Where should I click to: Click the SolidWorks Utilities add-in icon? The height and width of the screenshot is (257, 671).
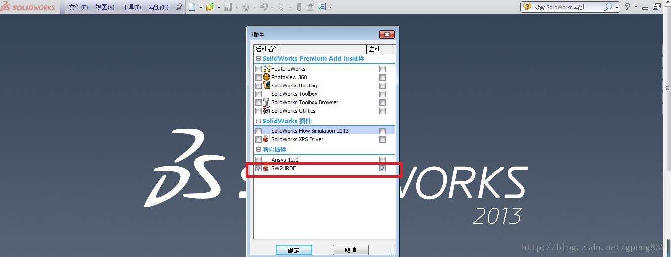point(267,110)
